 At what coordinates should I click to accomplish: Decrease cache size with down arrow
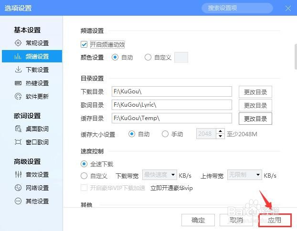tap(220, 136)
